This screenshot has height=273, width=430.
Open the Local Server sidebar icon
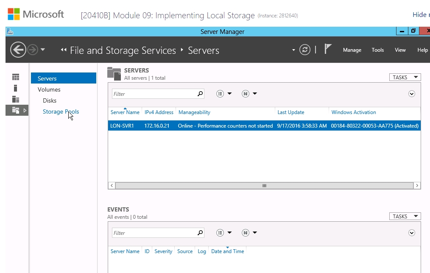point(15,88)
